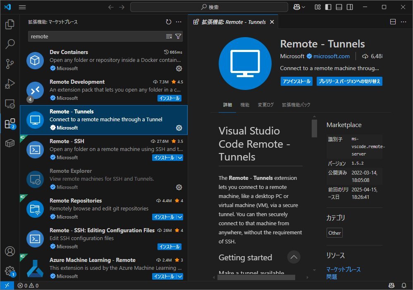Open the manage gear for Remote - Tunnels
The image size is (413, 290).
click(x=179, y=128)
